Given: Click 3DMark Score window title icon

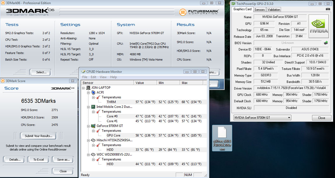Looking at the screenshot, I should point(3,81).
